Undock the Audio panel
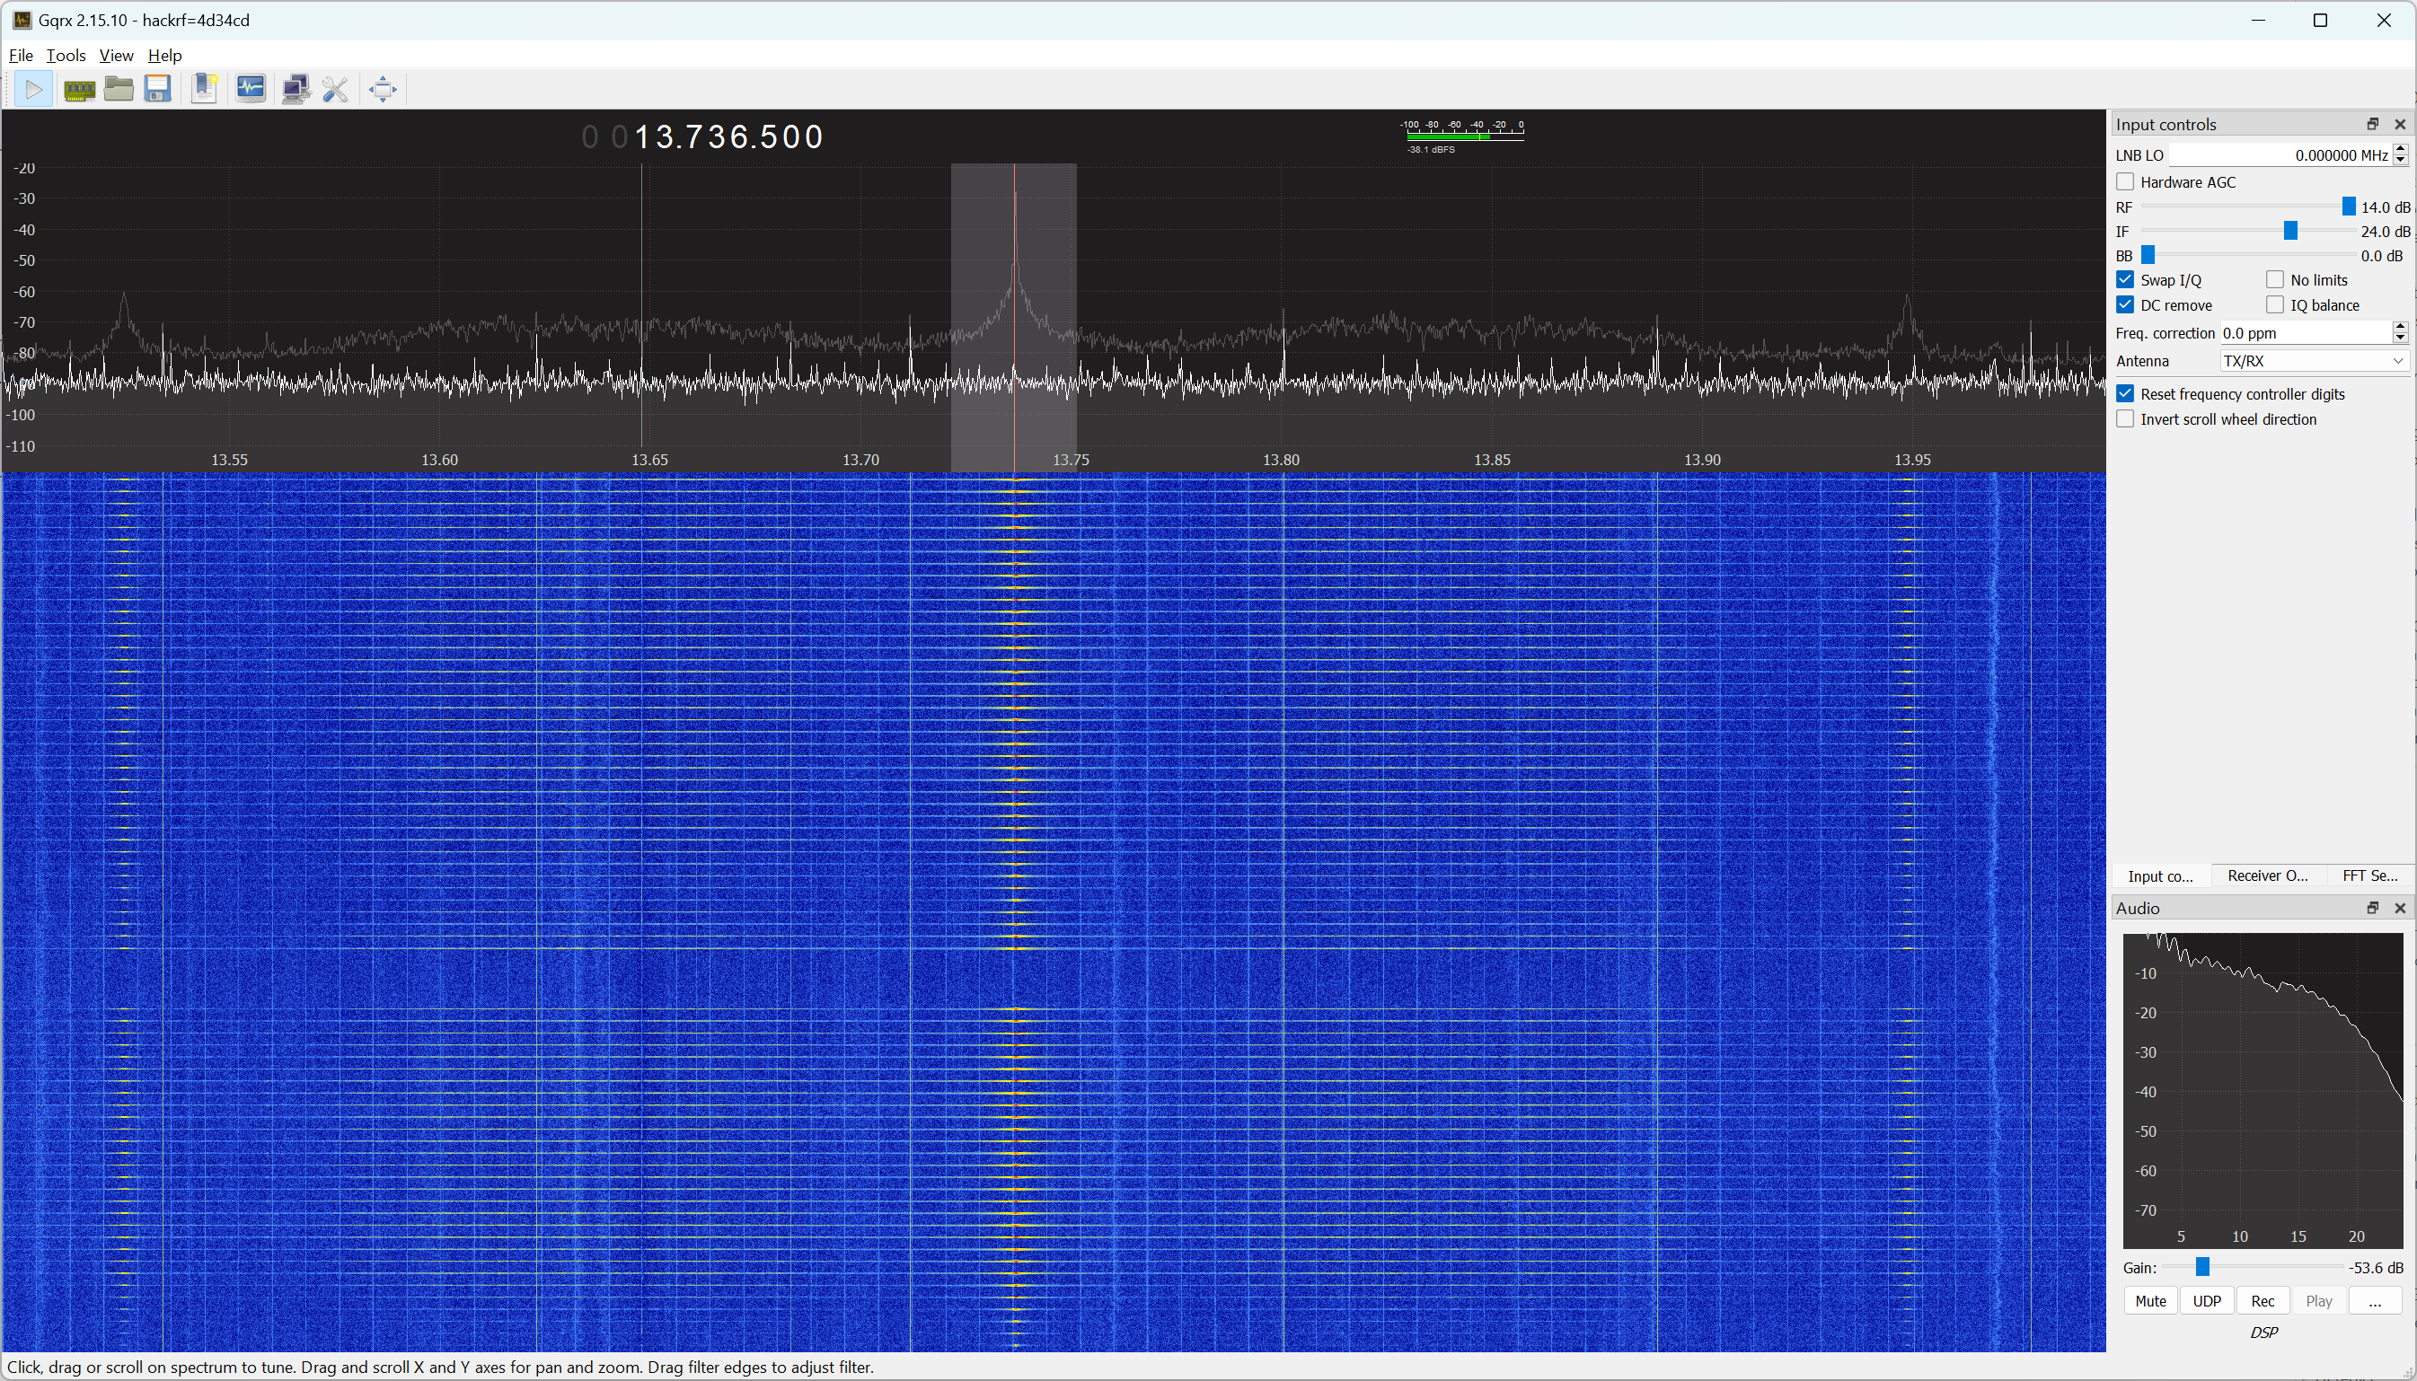 pos(2372,908)
